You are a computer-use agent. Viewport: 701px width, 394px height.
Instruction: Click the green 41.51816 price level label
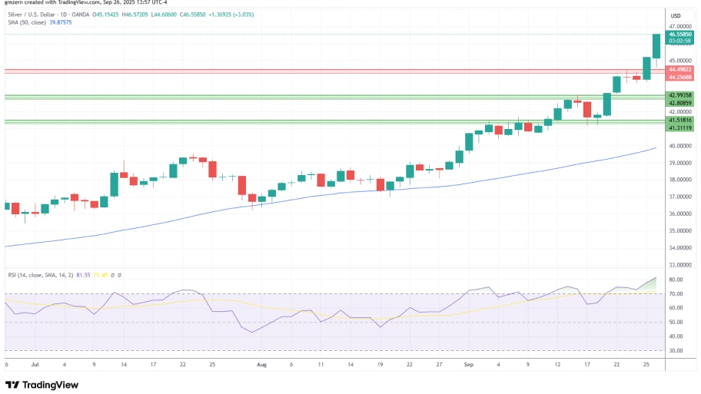tap(680, 120)
